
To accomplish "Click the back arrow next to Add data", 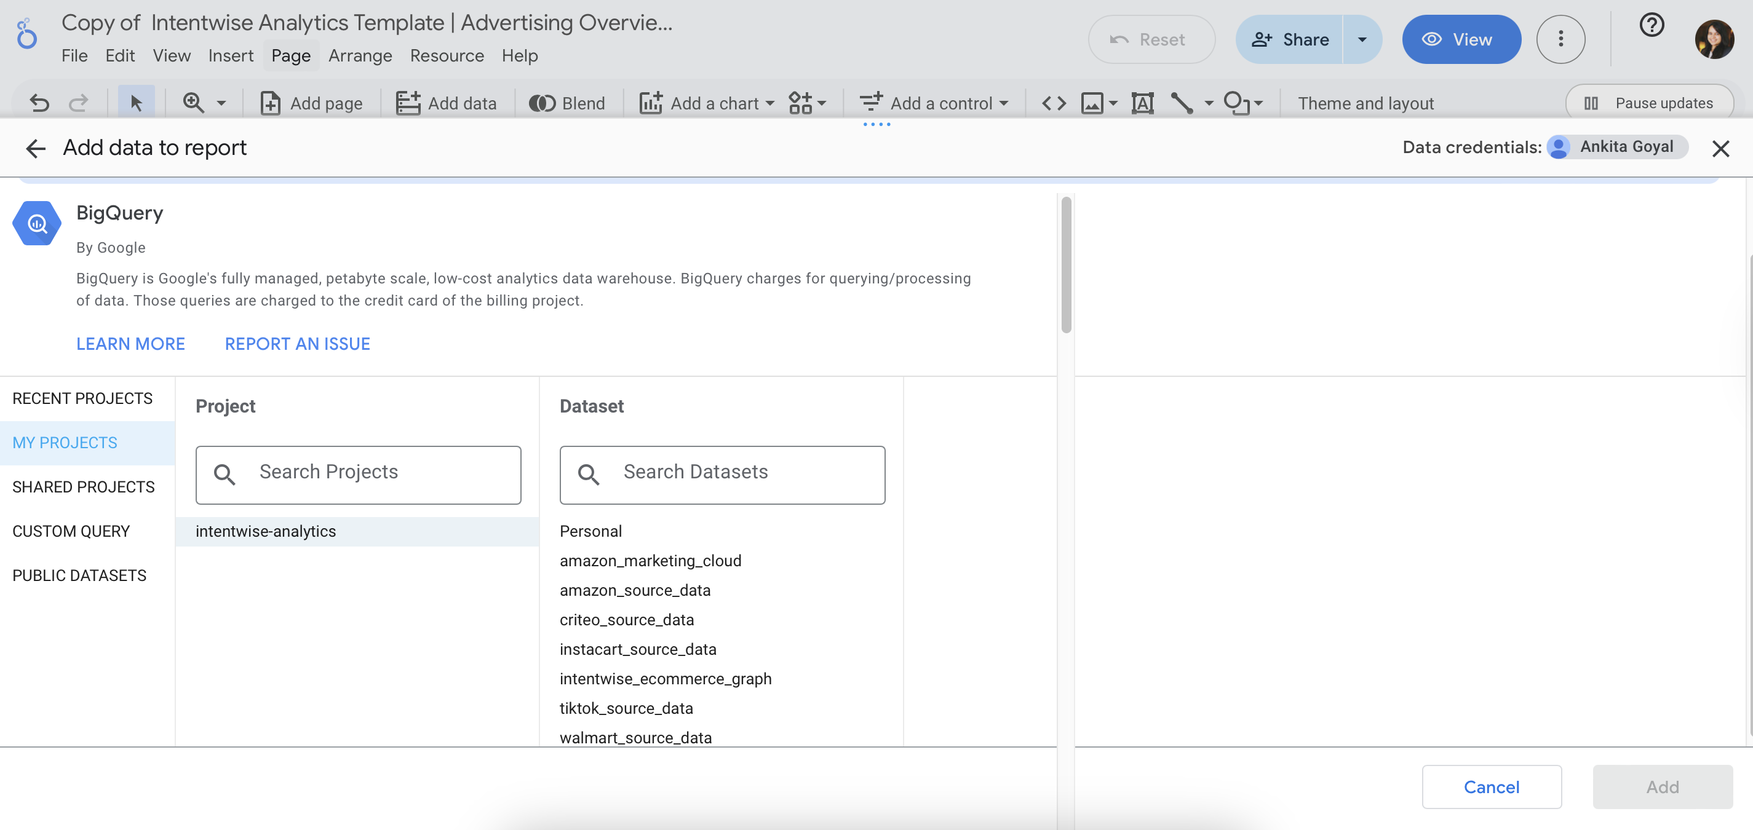I will tap(36, 148).
